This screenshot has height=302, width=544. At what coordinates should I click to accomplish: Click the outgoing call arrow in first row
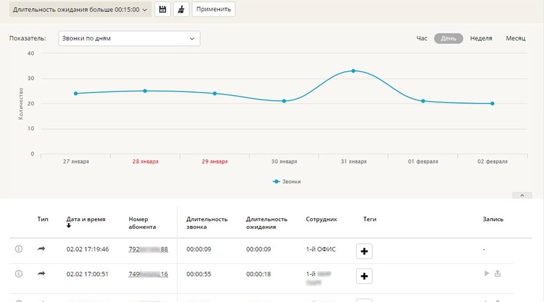tap(41, 249)
